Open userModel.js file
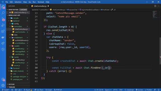 (18, 54)
